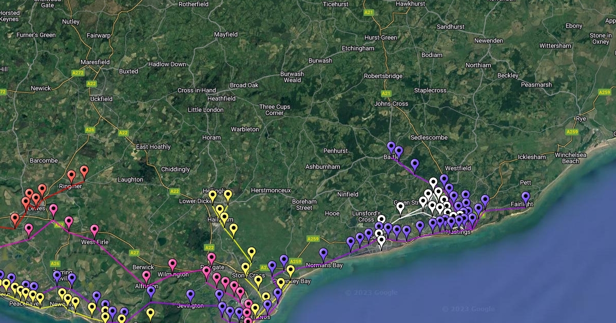This screenshot has height=323, width=616.
Task: Click the Heathfield place label
Action: [x=221, y=98]
